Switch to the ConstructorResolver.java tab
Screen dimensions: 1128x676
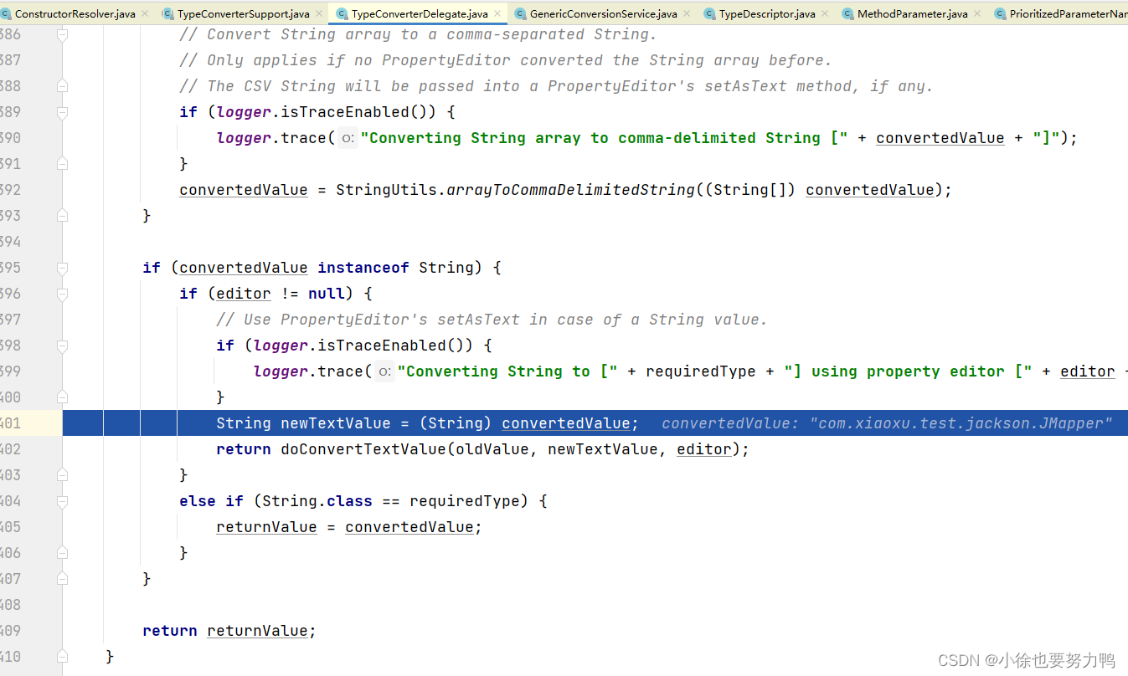[x=75, y=14]
